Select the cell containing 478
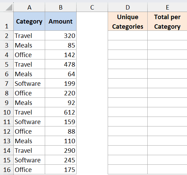Screen dimensions: 187x175 (x=61, y=64)
